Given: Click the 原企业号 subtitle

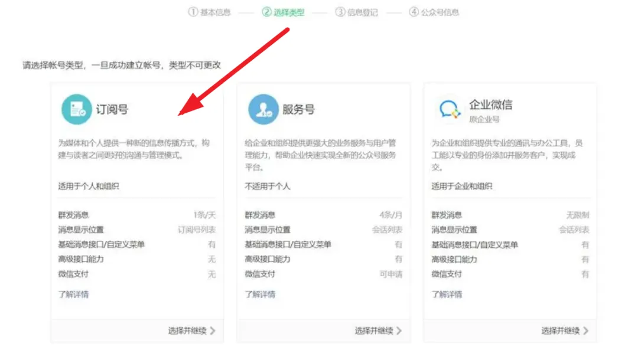Looking at the screenshot, I should pyautogui.click(x=484, y=119).
